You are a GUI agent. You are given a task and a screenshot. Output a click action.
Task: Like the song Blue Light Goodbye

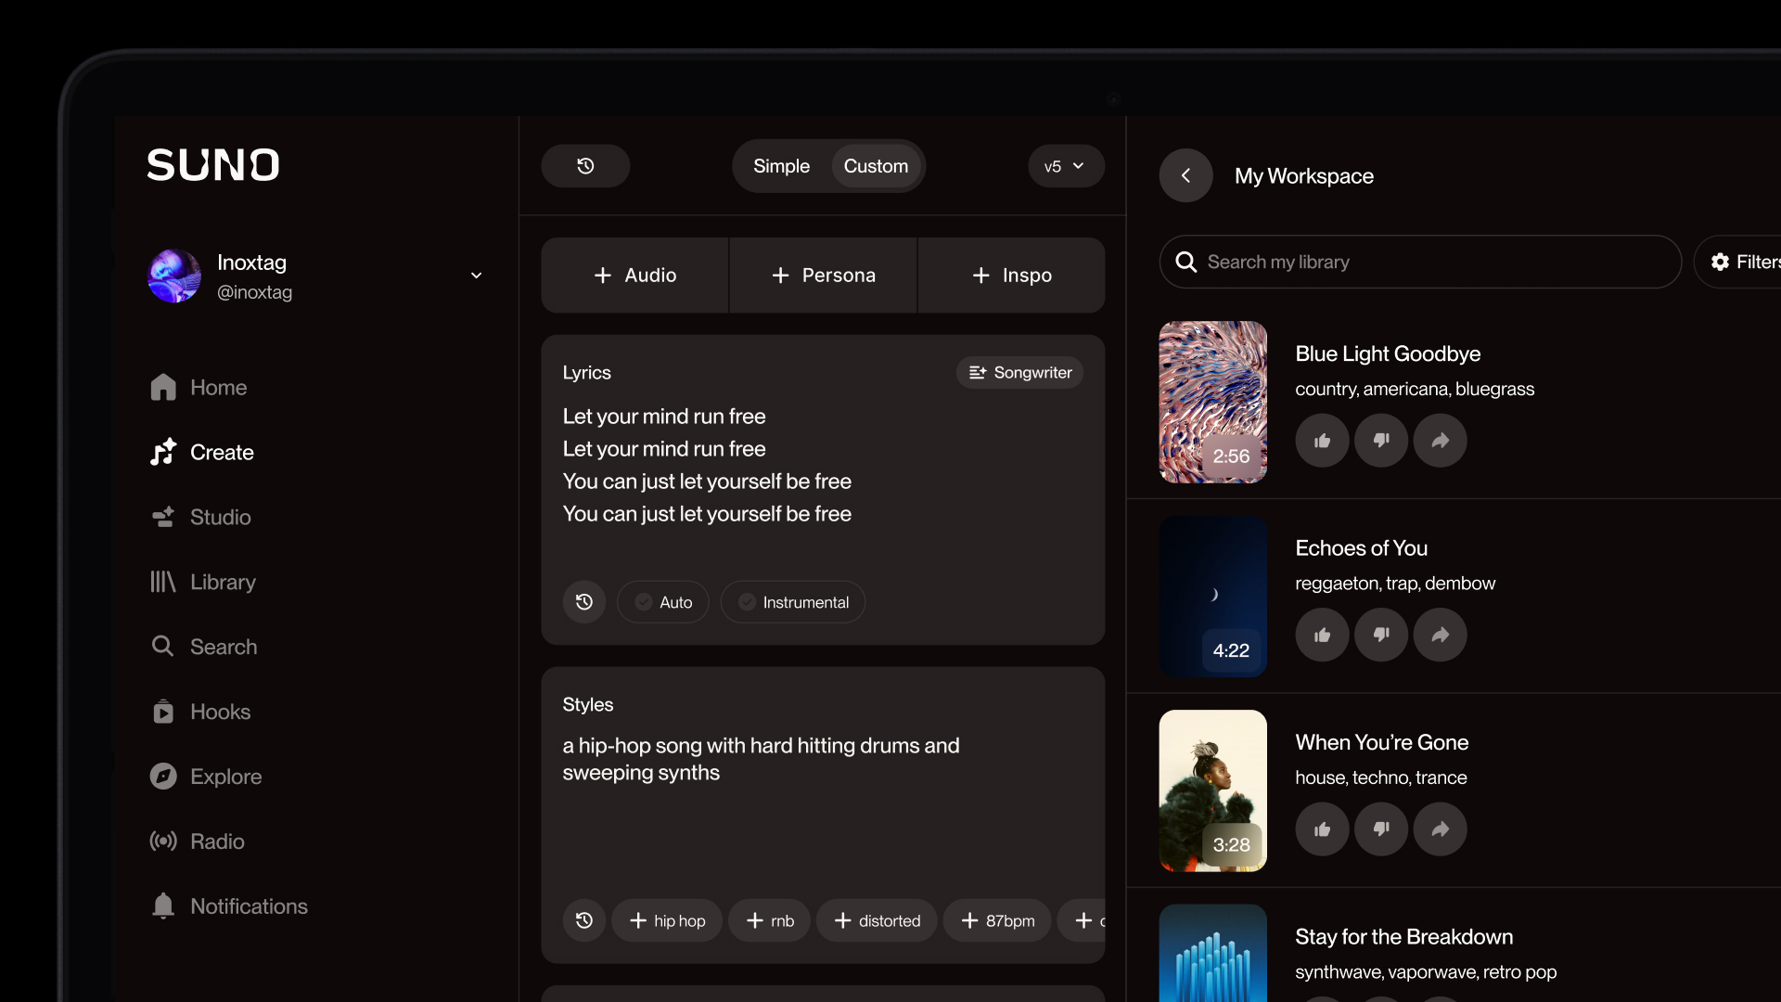(1322, 441)
